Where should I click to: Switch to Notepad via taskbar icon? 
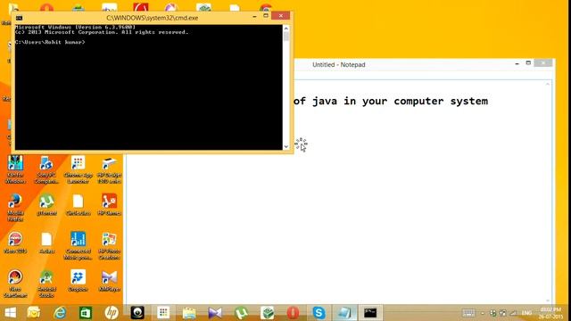coord(344,313)
